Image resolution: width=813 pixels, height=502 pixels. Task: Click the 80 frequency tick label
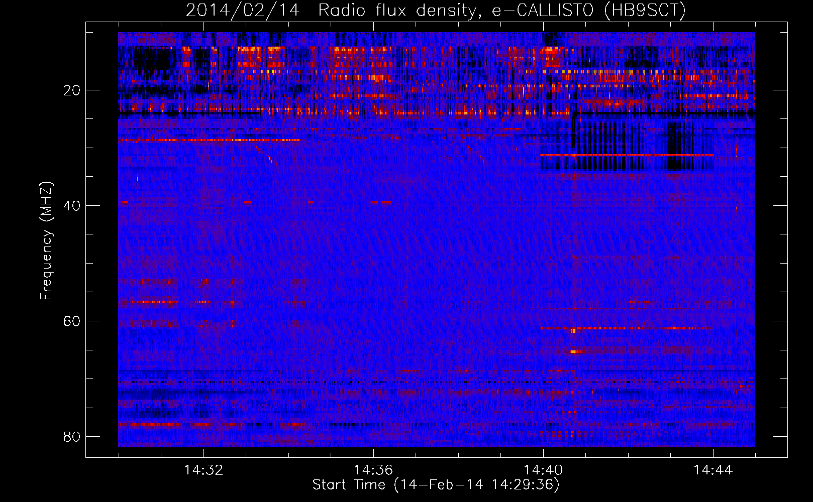click(72, 437)
